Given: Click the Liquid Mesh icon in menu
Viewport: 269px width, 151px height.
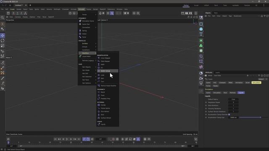Looking at the screenshot, I should [80, 56].
